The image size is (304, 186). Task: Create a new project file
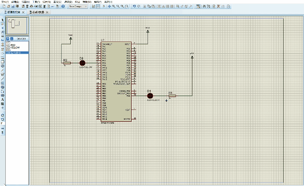click(4, 6)
